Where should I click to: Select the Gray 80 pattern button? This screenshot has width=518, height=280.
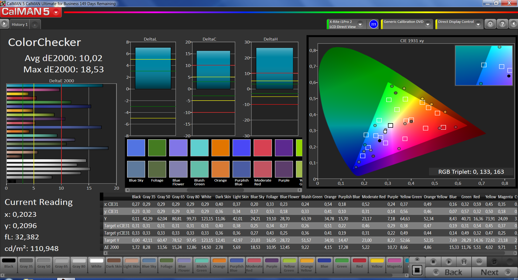(79, 265)
